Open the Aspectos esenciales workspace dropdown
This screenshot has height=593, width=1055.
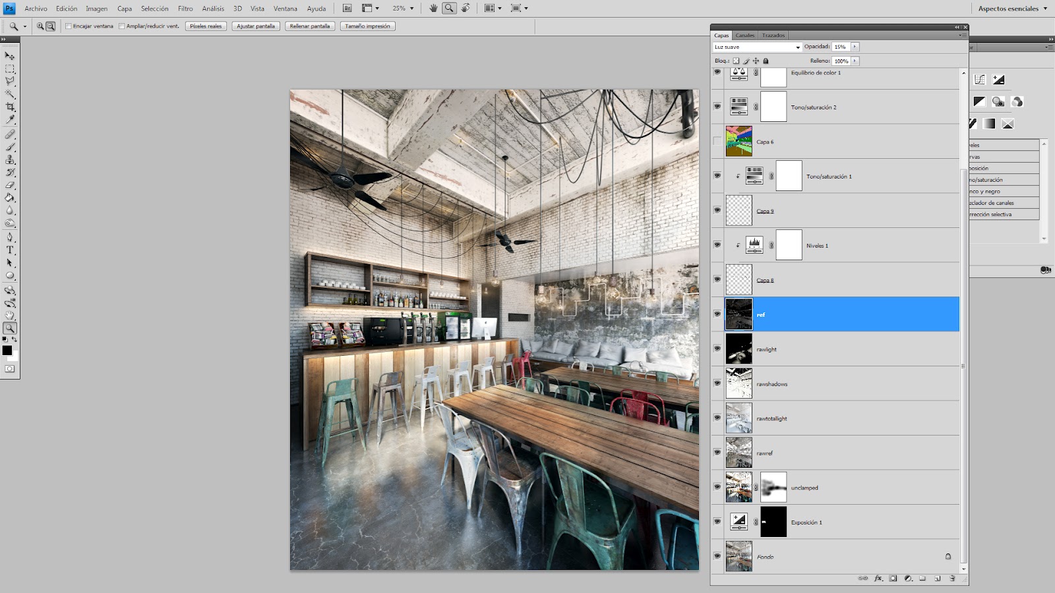tap(1012, 9)
